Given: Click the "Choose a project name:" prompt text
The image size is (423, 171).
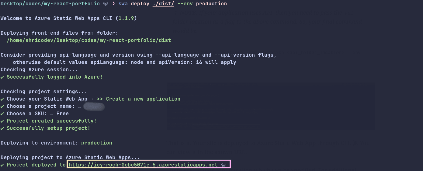Looking at the screenshot, I should coord(41,106).
